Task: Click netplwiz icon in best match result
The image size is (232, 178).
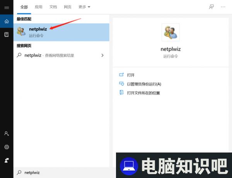Action: (x=21, y=31)
